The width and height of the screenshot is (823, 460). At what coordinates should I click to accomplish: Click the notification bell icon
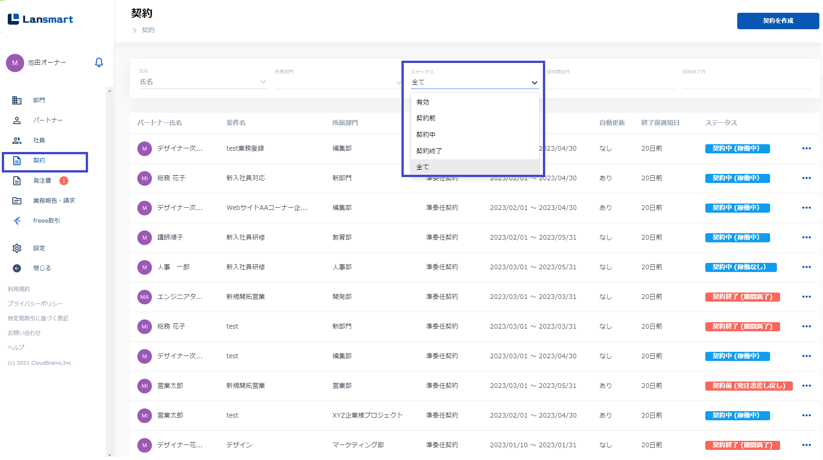99,63
